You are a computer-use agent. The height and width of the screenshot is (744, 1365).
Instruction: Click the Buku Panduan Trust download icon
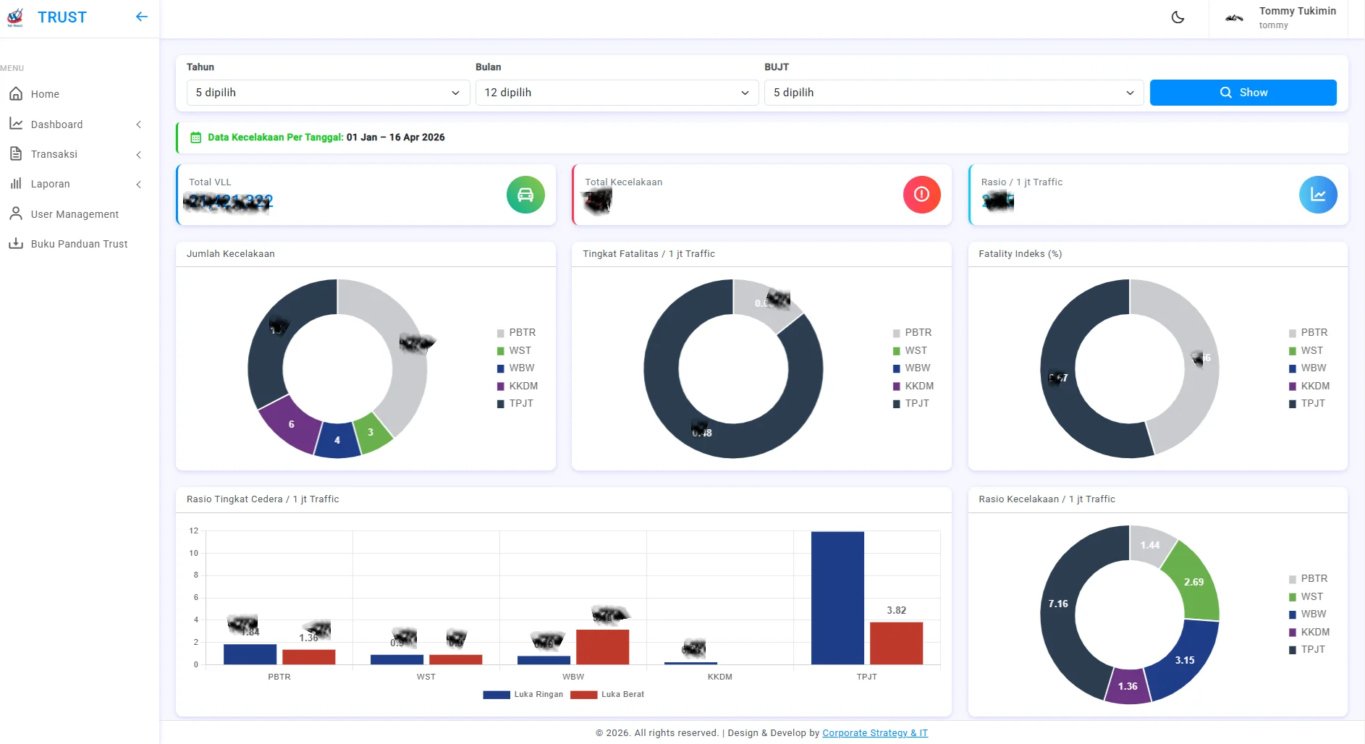(16, 244)
